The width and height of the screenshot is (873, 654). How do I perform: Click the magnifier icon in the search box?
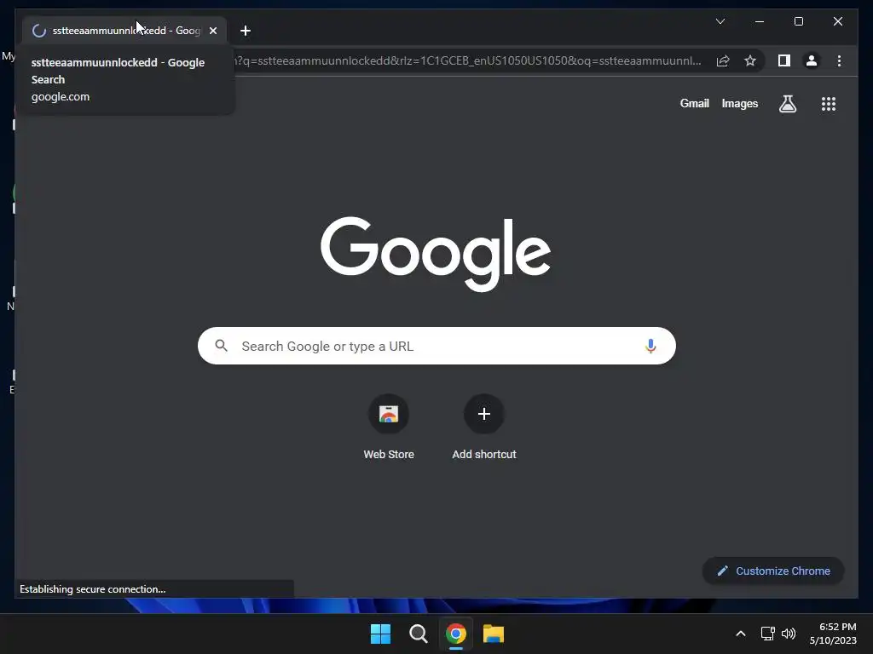[x=221, y=346]
